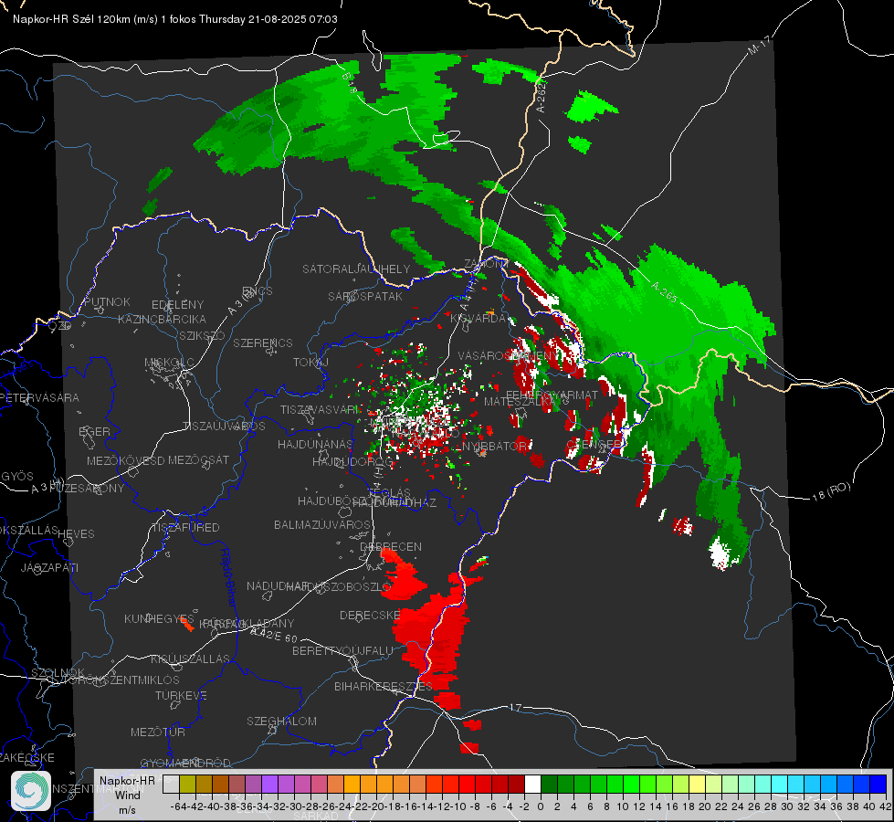The image size is (894, 822).
Task: Select the BERETTYOUJFALU label
Action: [342, 650]
